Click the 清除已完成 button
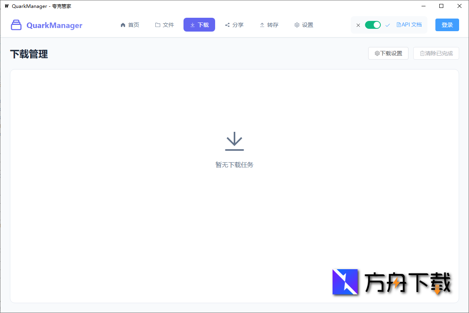Screen dimensions: 469x313 pos(436,53)
